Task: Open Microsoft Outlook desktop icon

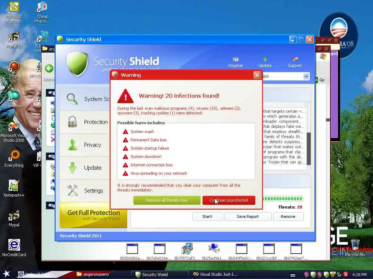Action: [14, 12]
